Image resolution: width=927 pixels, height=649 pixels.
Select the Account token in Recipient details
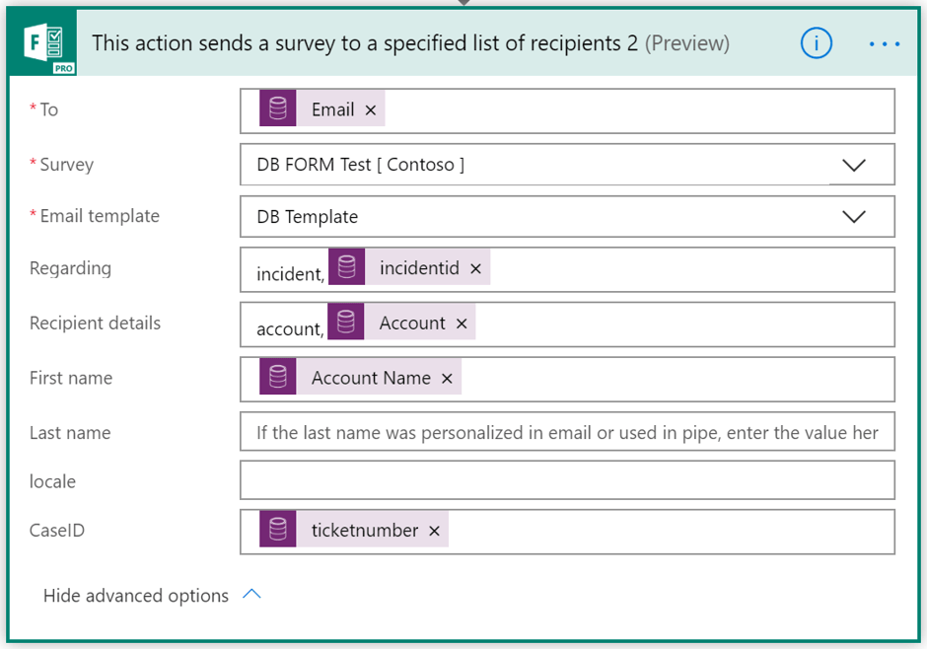coord(401,323)
